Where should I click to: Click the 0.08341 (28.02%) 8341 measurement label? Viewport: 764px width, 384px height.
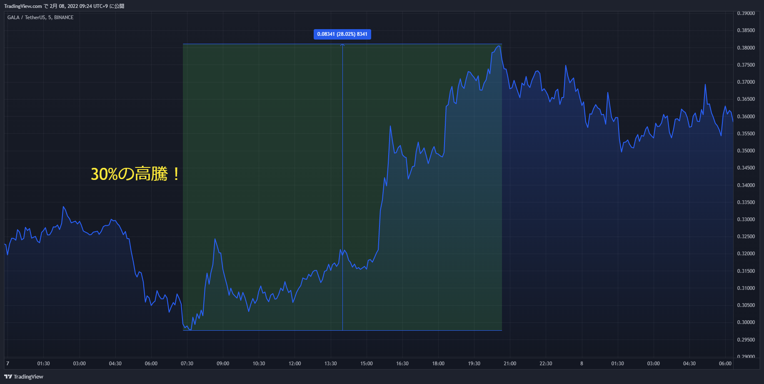point(342,34)
